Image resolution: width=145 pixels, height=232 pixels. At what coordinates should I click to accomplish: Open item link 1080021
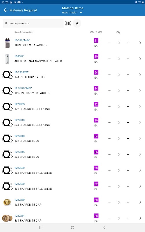coord(19,56)
